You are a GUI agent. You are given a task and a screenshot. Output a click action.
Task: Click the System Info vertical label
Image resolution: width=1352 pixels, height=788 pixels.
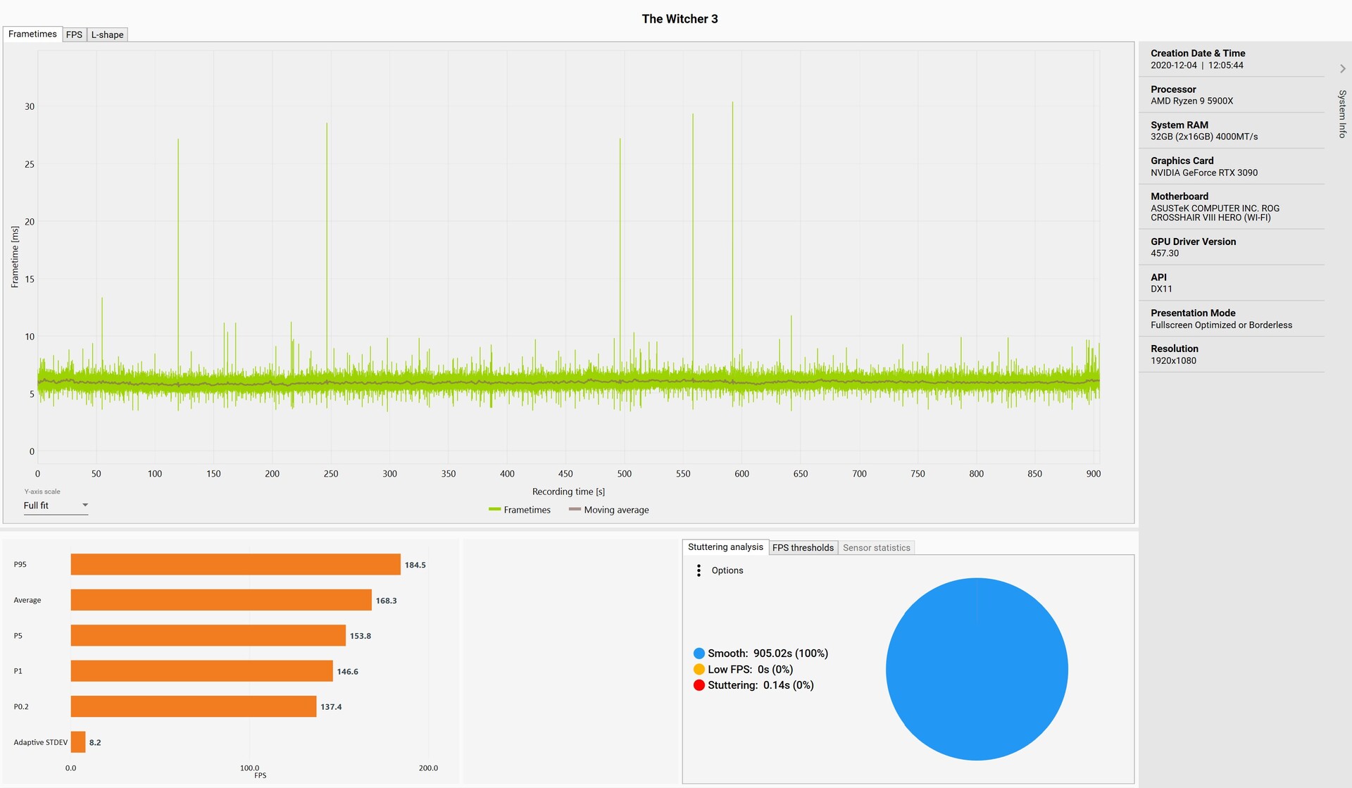[x=1342, y=113]
